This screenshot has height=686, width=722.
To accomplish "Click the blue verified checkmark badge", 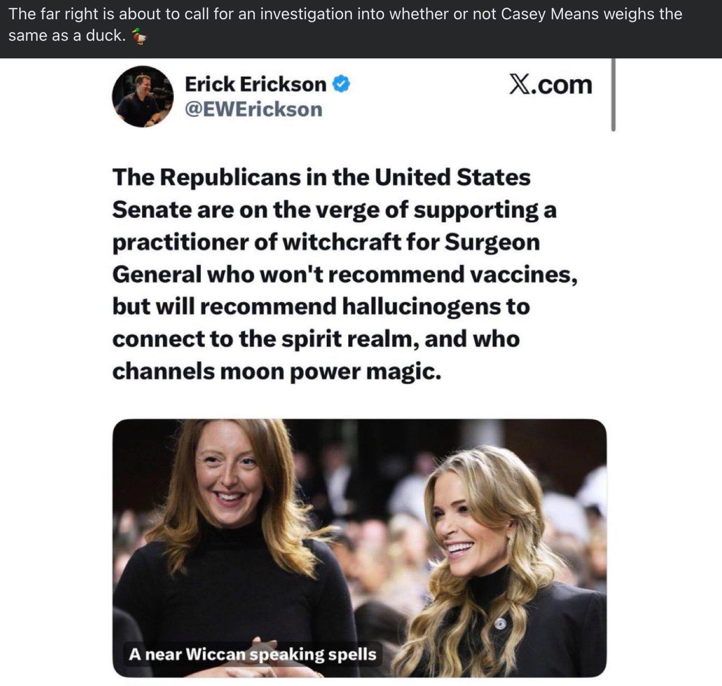I will click(341, 84).
